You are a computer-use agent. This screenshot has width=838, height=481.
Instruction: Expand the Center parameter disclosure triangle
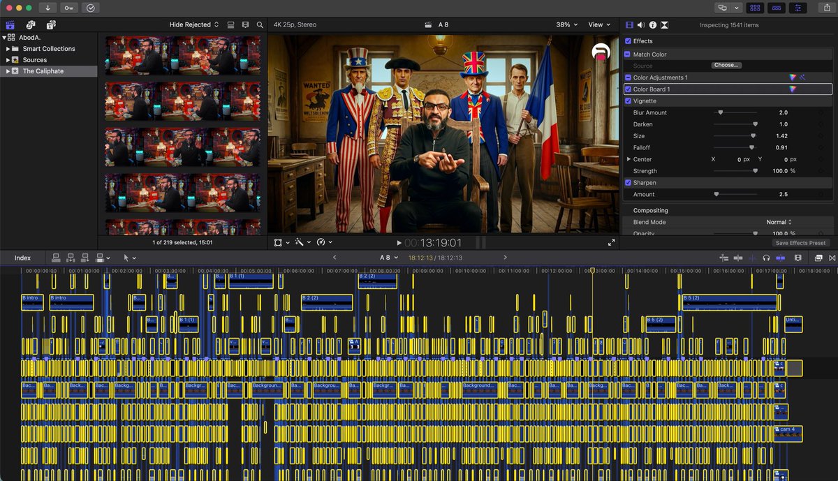pyautogui.click(x=628, y=159)
